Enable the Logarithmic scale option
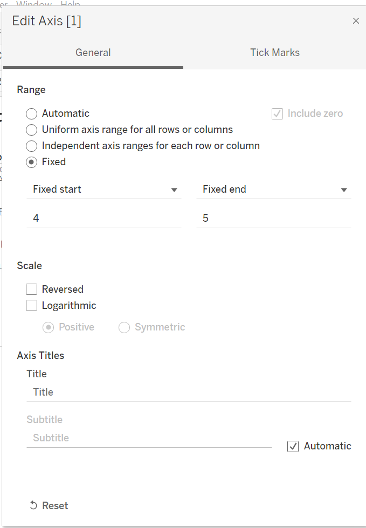Viewport: 366px width, 528px height. [x=31, y=305]
